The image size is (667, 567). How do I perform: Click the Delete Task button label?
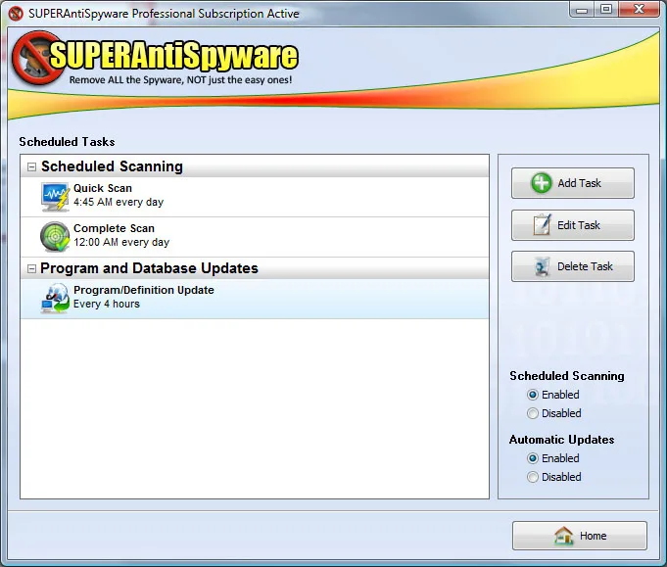coord(585,266)
